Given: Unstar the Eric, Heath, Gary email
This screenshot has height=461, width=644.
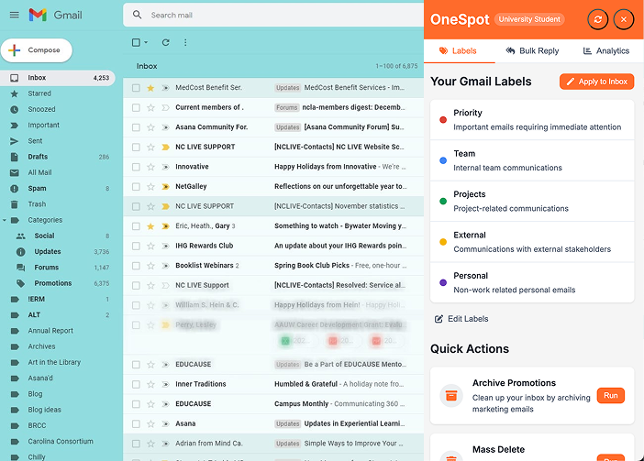Looking at the screenshot, I should point(150,226).
